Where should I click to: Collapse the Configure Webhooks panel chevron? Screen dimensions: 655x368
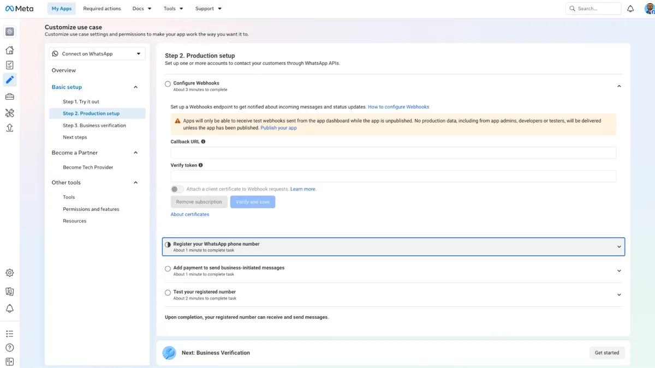[x=619, y=86]
